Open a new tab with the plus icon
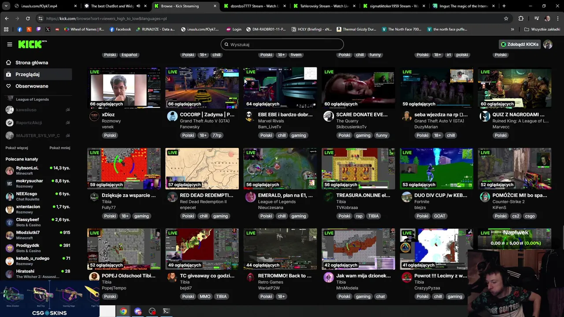The image size is (564, 317). pyautogui.click(x=504, y=6)
